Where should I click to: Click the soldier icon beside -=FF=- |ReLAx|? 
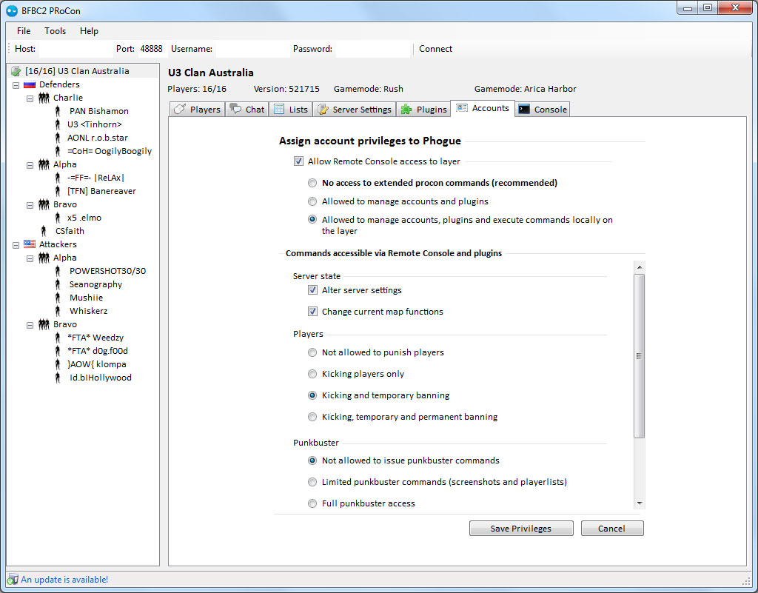click(58, 178)
